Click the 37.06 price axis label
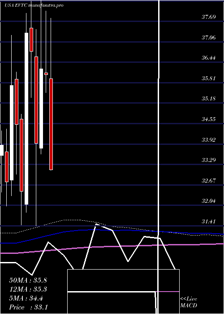 (209, 37)
